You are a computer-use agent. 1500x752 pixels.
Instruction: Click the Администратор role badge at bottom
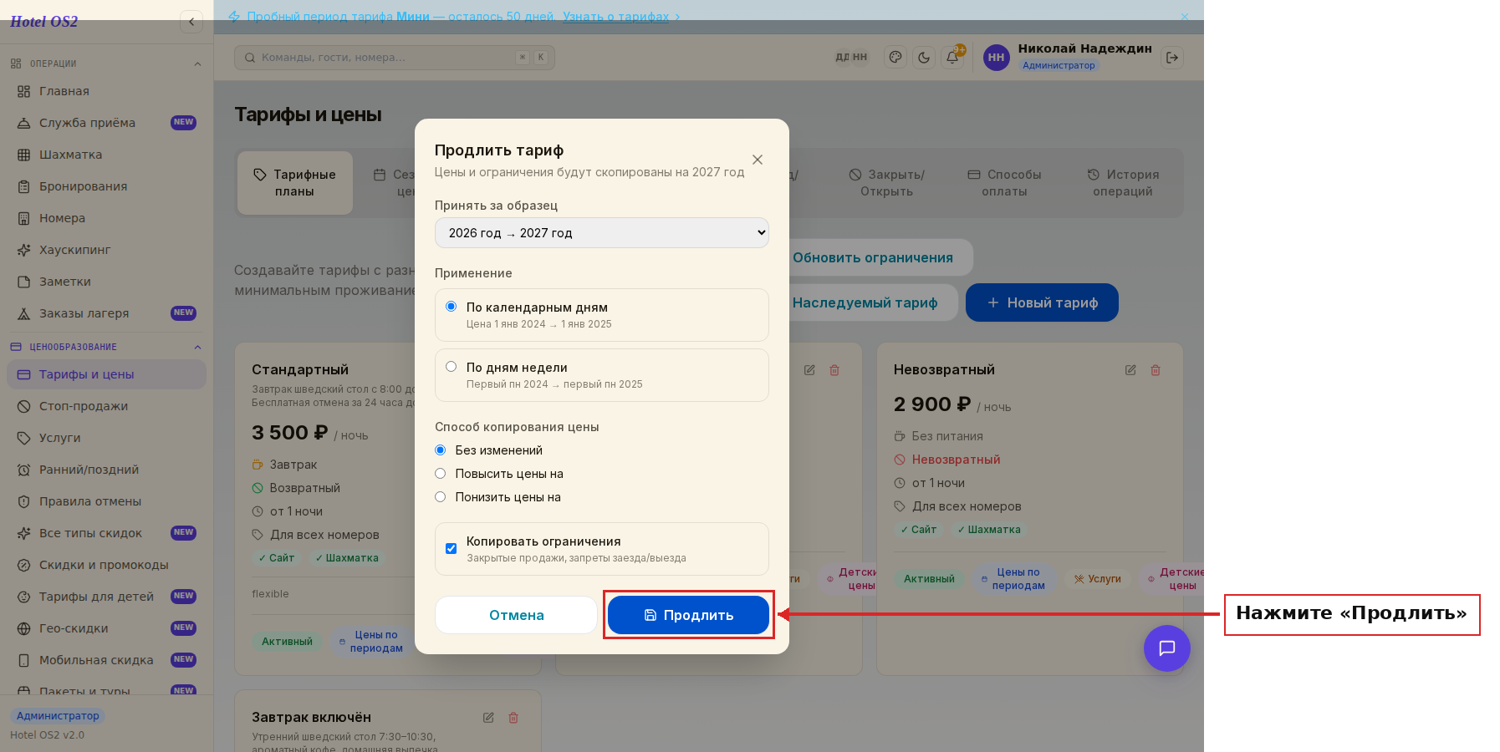point(58,716)
